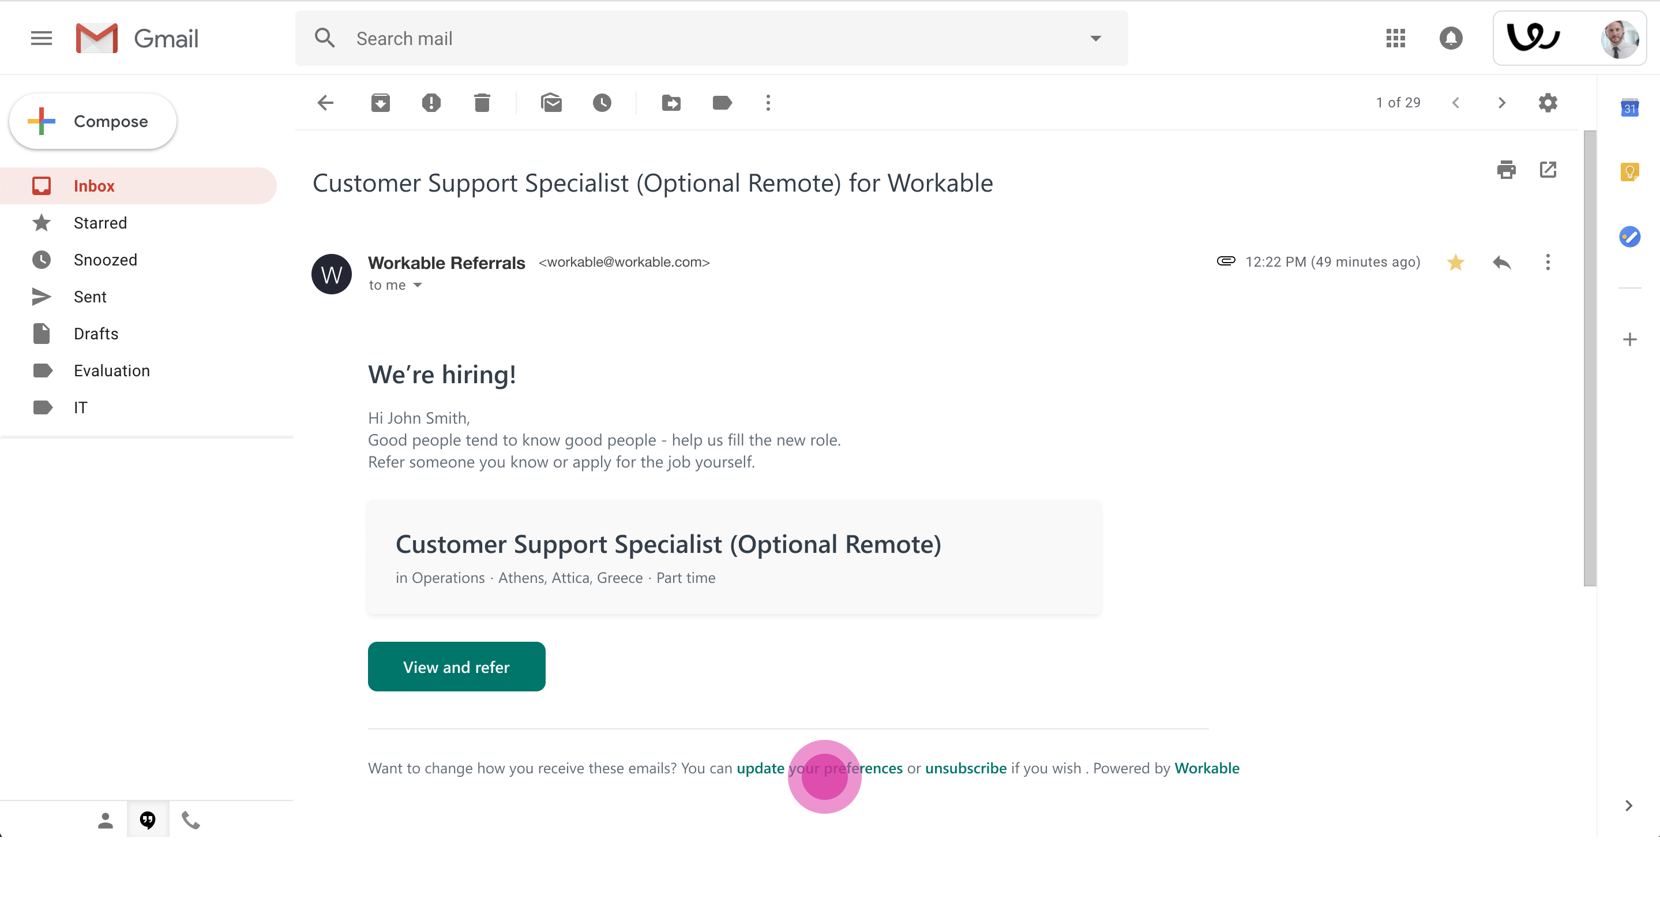Go to the Drafts folder
Viewport: 1660px width, 913px height.
pyautogui.click(x=96, y=334)
